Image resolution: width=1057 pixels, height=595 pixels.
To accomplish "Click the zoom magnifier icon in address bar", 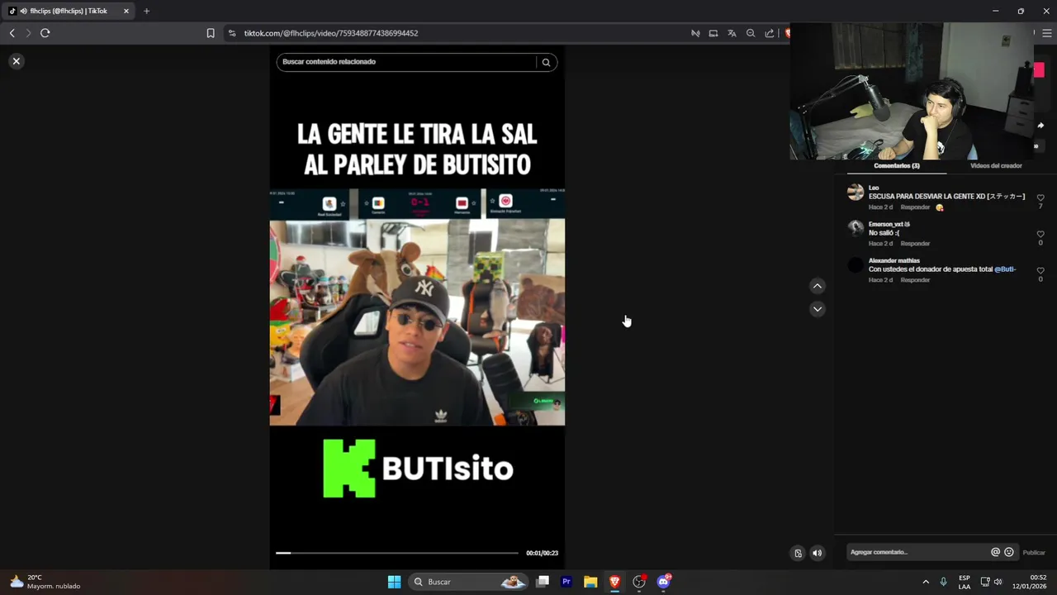I will coord(751,33).
